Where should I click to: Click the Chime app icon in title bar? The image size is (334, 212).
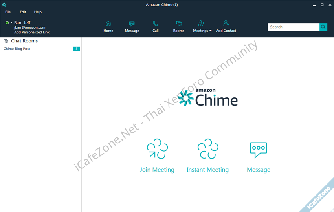click(4, 5)
